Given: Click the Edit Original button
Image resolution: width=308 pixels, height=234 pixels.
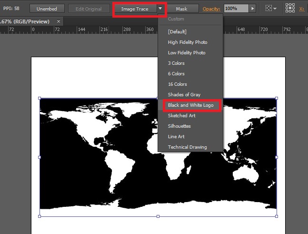Looking at the screenshot, I should (x=89, y=9).
